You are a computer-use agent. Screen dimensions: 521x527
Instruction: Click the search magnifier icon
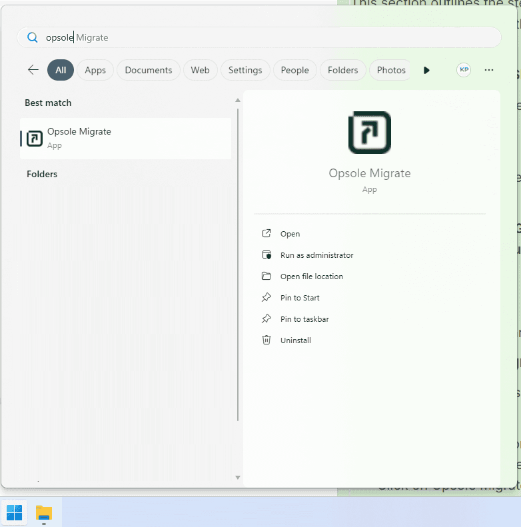click(32, 37)
